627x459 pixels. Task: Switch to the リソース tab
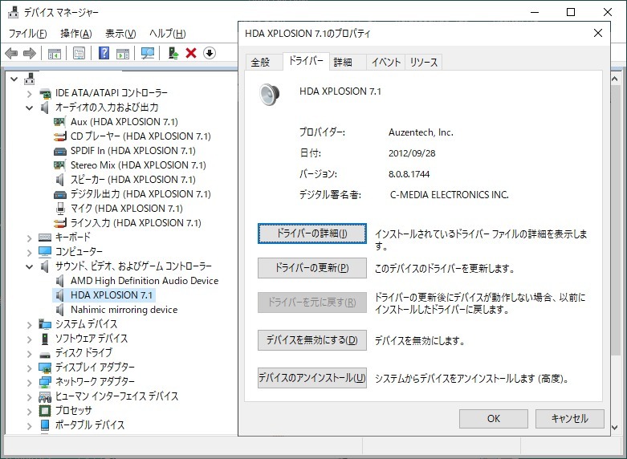click(x=423, y=63)
